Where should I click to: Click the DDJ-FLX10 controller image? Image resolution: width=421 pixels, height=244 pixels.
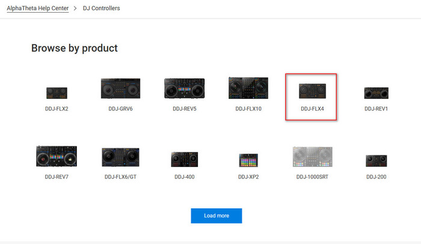coord(248,88)
